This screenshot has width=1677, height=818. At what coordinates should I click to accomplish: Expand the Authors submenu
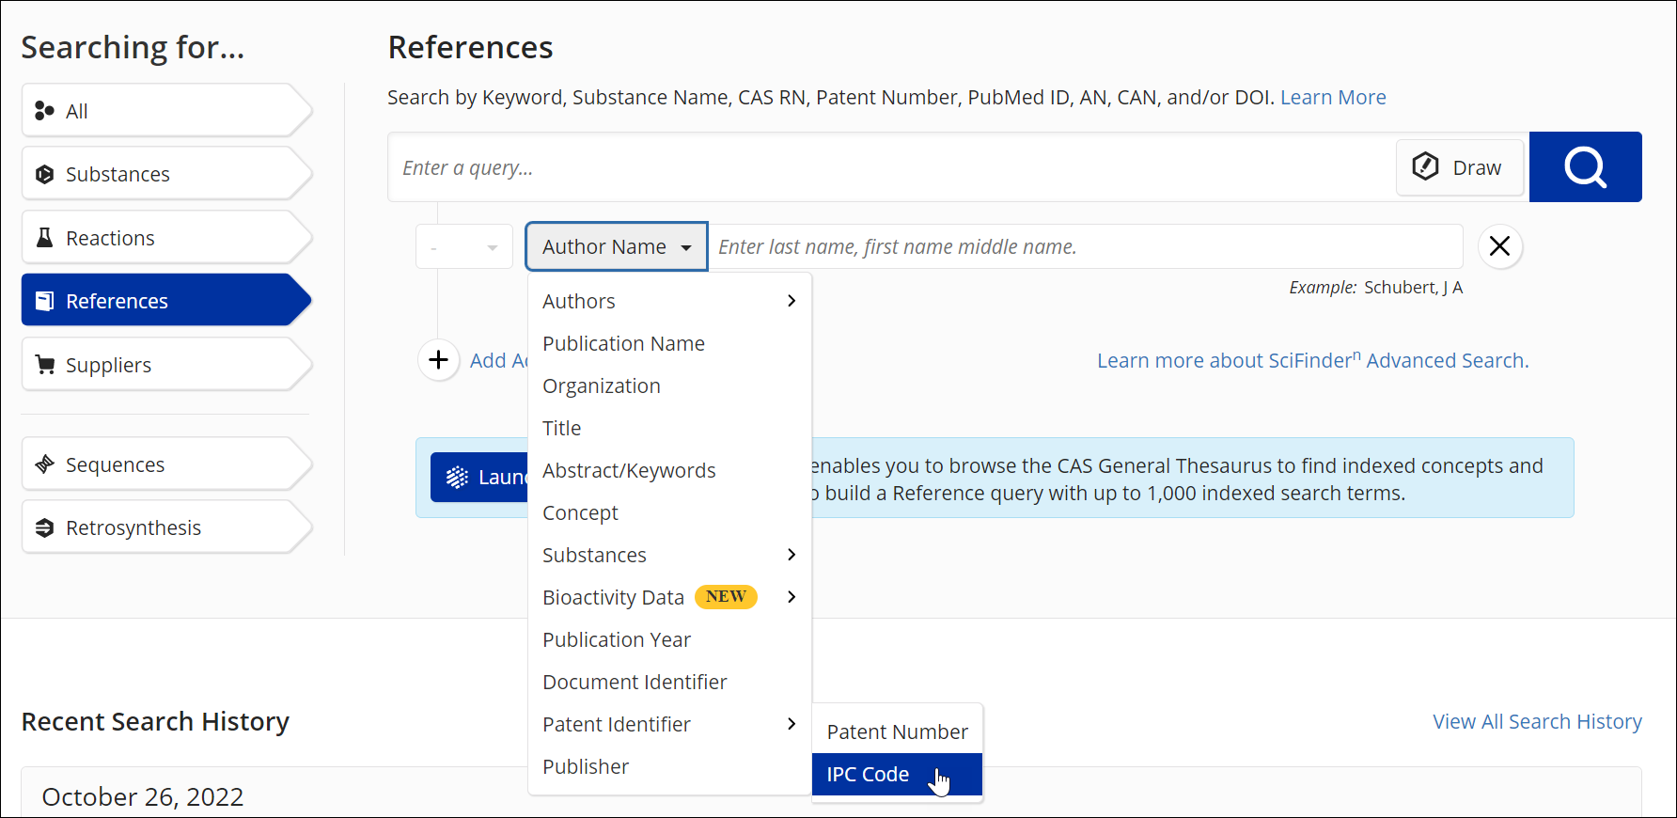pyautogui.click(x=669, y=301)
